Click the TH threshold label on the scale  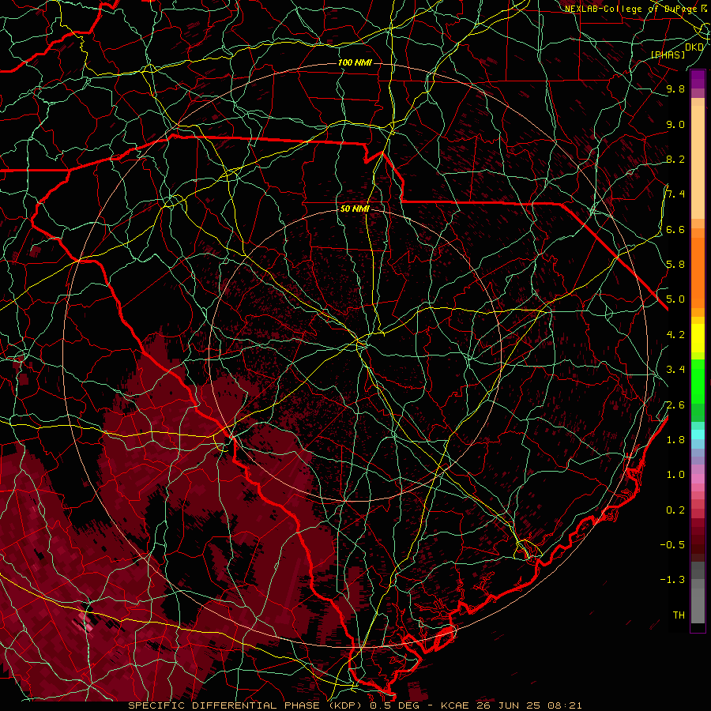[679, 615]
